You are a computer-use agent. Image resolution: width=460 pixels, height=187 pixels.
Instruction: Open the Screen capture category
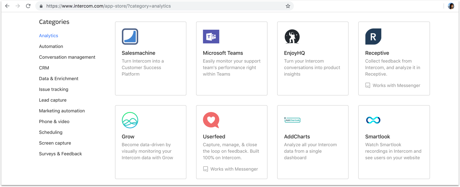55,143
